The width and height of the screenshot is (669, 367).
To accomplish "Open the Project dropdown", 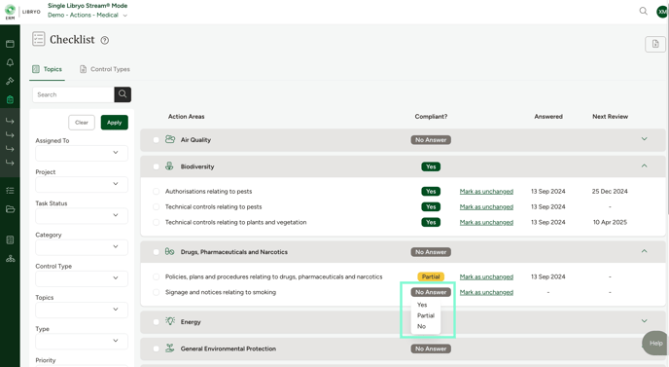I will pos(82,184).
